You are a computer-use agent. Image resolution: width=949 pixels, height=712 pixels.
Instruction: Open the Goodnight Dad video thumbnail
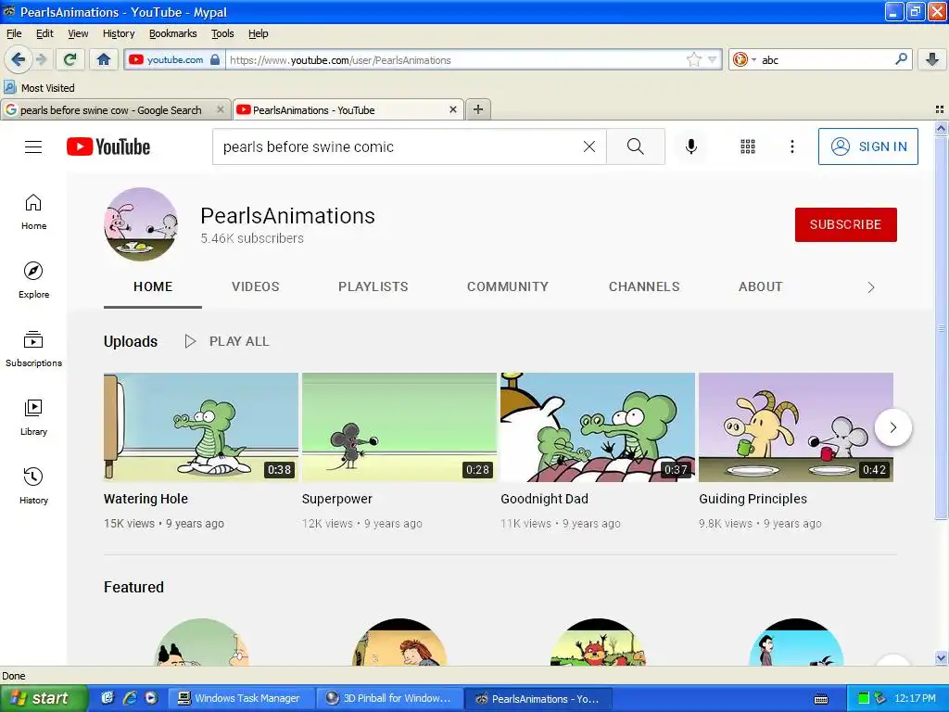click(598, 426)
